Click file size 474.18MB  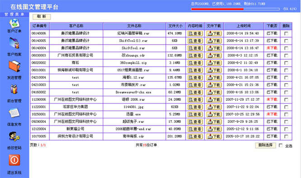click(175, 33)
